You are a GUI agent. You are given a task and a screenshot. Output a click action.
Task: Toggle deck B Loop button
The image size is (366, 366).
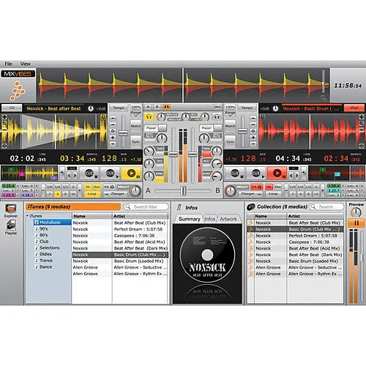tap(273, 194)
